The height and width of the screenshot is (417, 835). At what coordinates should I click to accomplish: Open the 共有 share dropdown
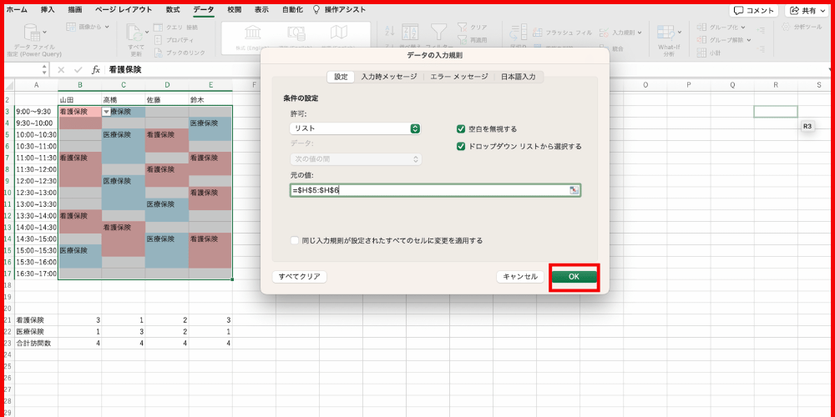(807, 11)
